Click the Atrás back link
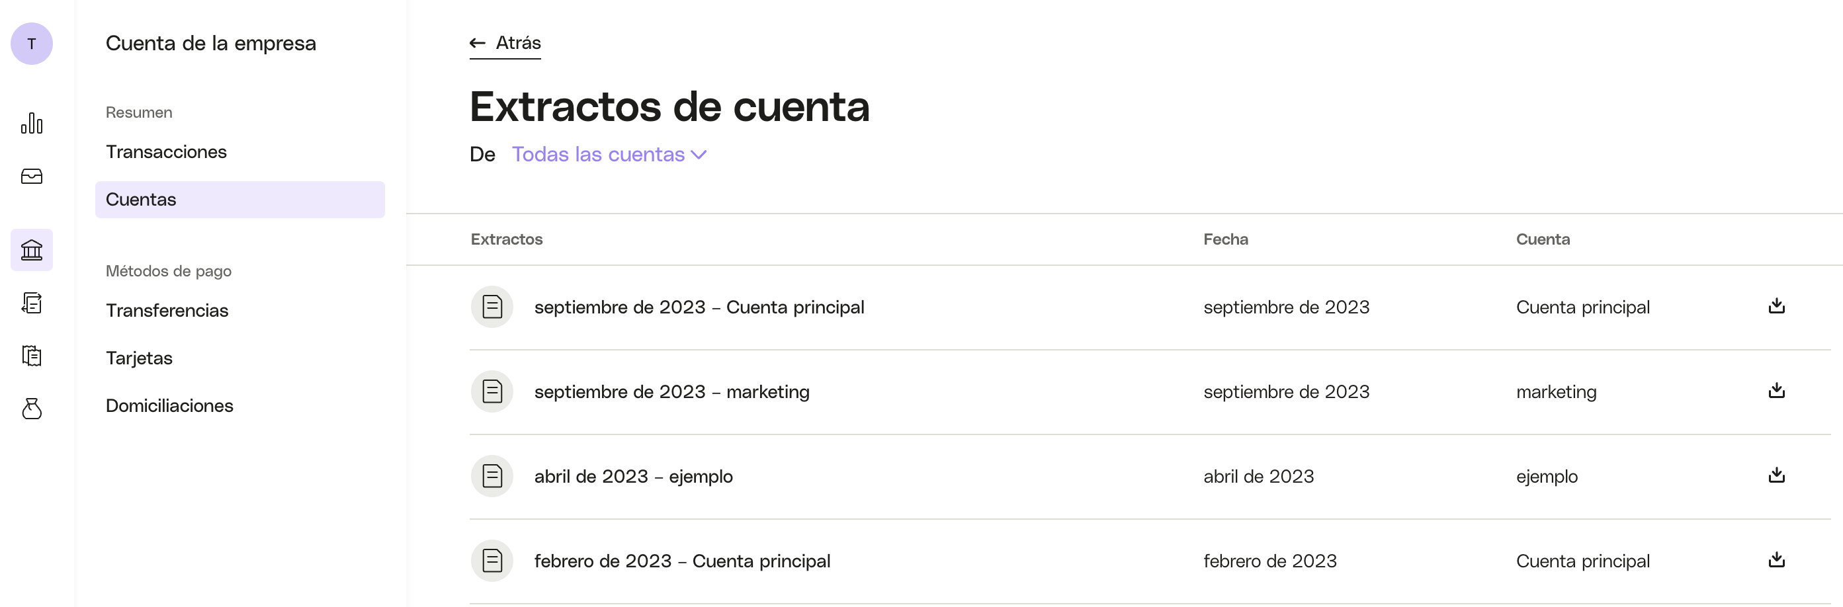The image size is (1843, 607). point(505,43)
